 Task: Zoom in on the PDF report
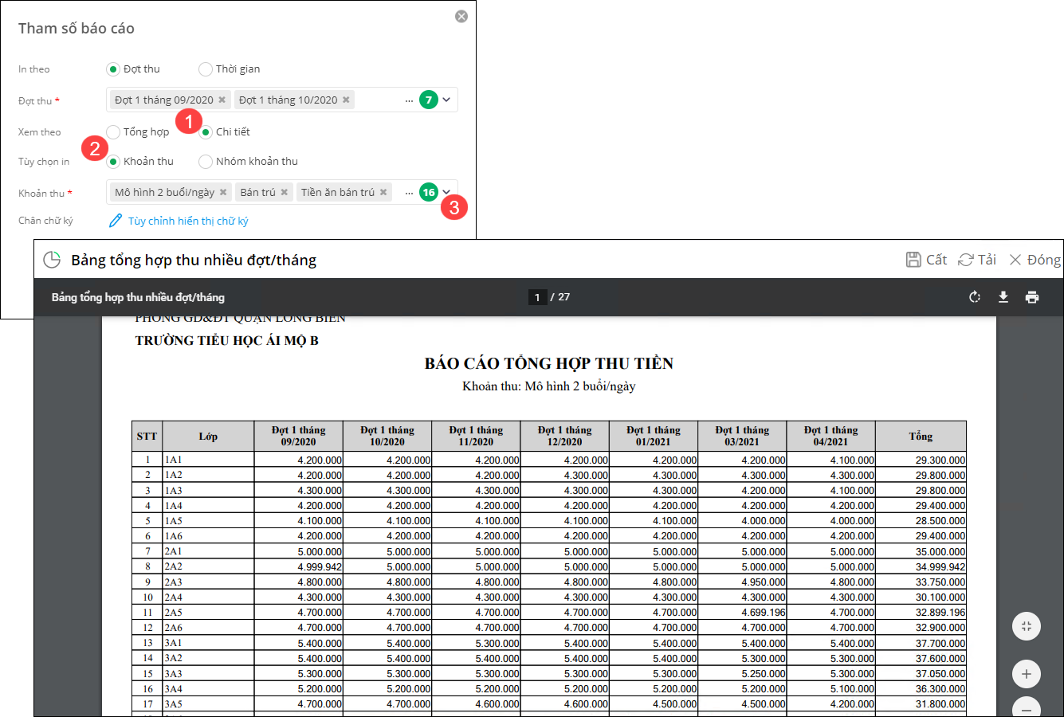[1027, 674]
